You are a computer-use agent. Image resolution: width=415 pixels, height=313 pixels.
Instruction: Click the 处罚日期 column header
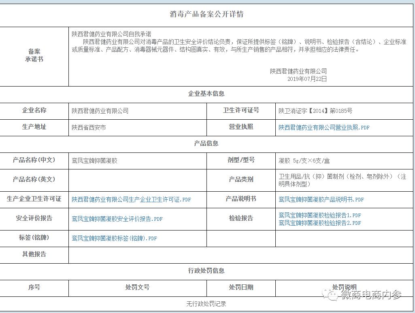[241, 288]
